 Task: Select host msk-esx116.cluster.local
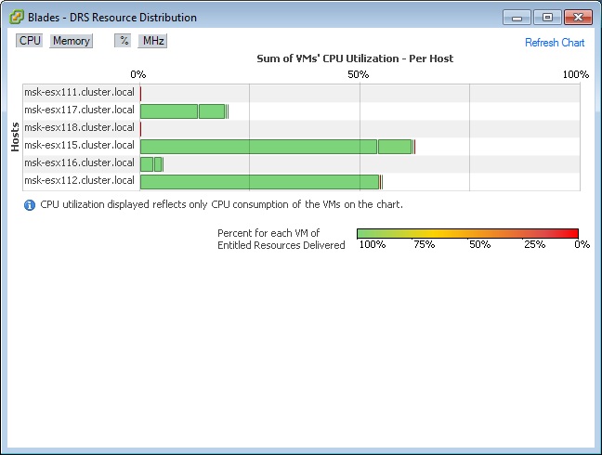coord(79,162)
